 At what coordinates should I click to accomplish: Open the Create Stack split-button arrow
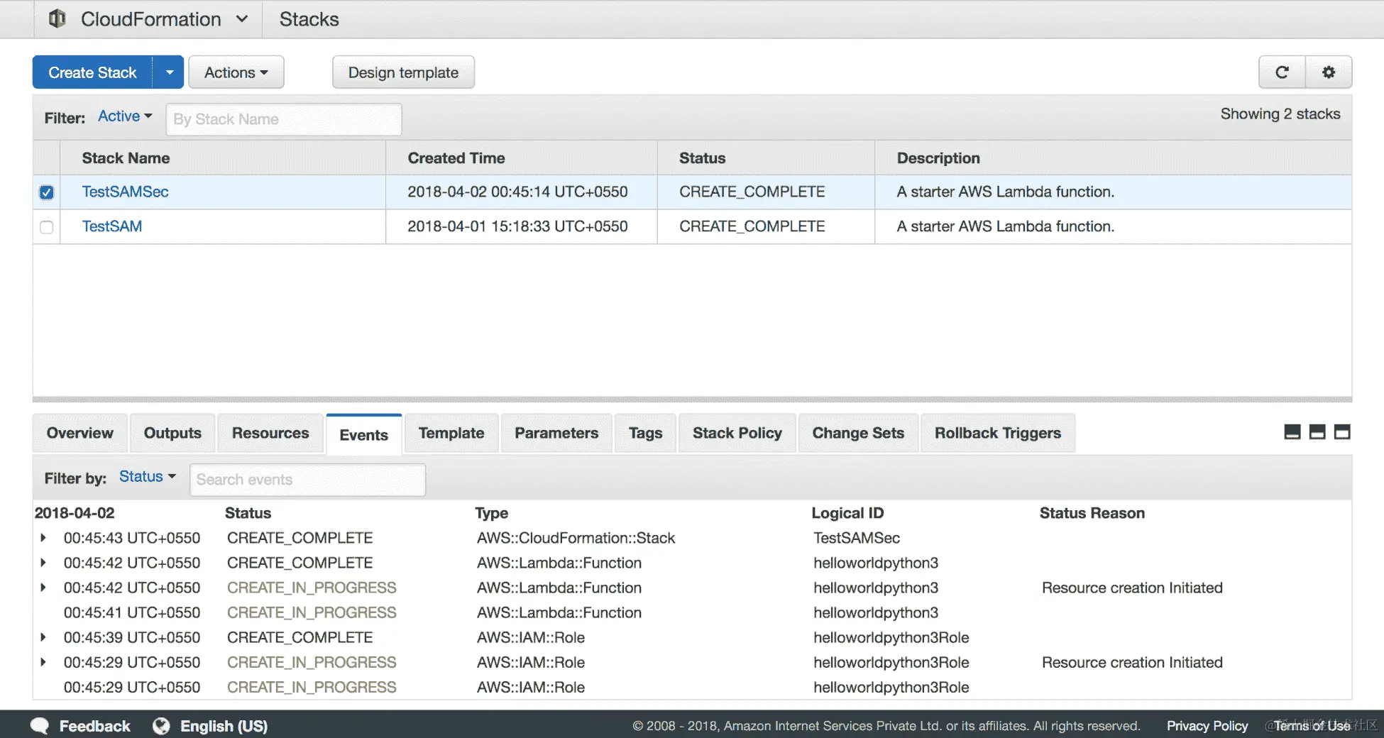(169, 72)
